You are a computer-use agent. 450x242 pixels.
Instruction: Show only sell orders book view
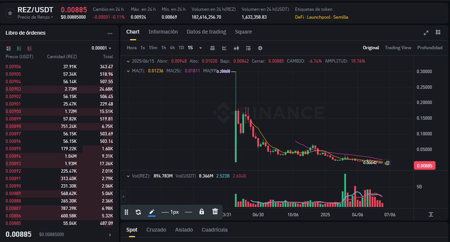pos(29,48)
